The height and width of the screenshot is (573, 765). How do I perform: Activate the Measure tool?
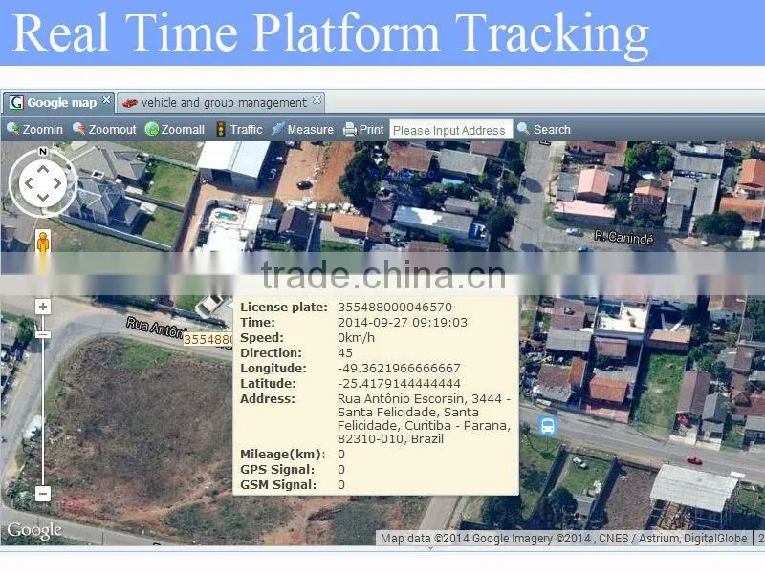coord(302,129)
